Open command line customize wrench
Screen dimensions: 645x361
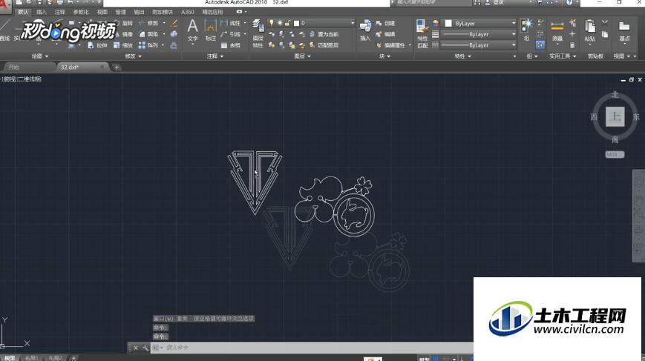pos(145,348)
